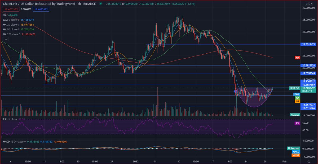Click the Volume scale tag
The image size is (318, 164).
(295, 115)
